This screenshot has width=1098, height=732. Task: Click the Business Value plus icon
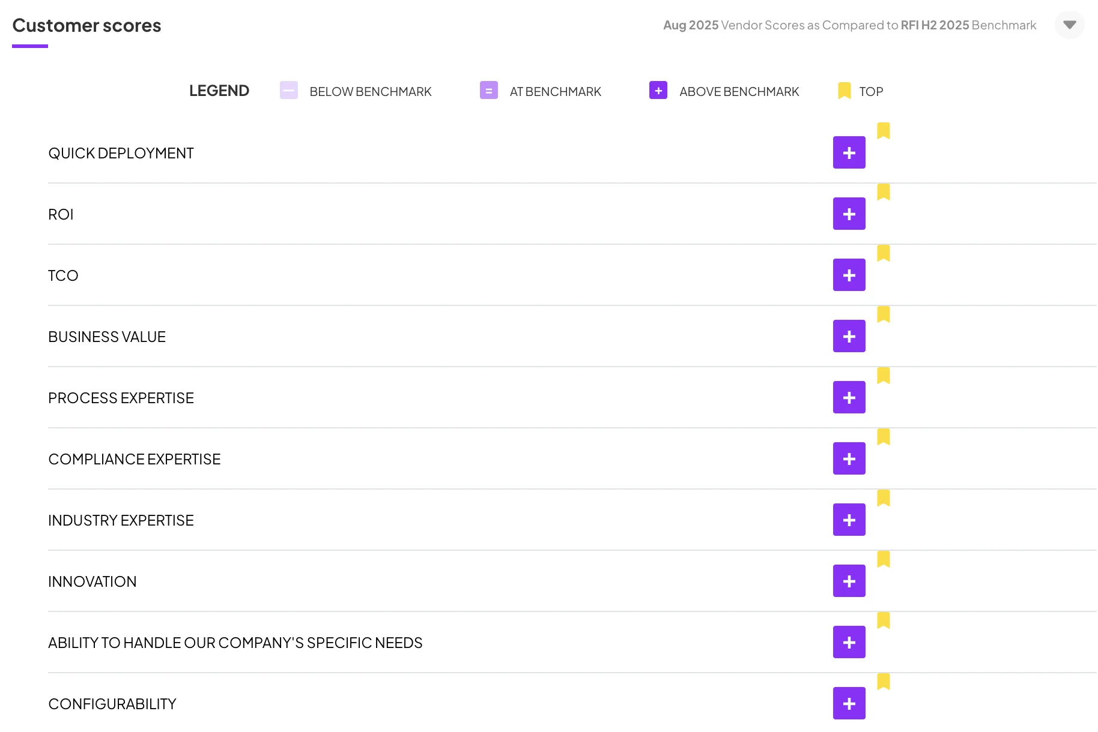(x=849, y=336)
